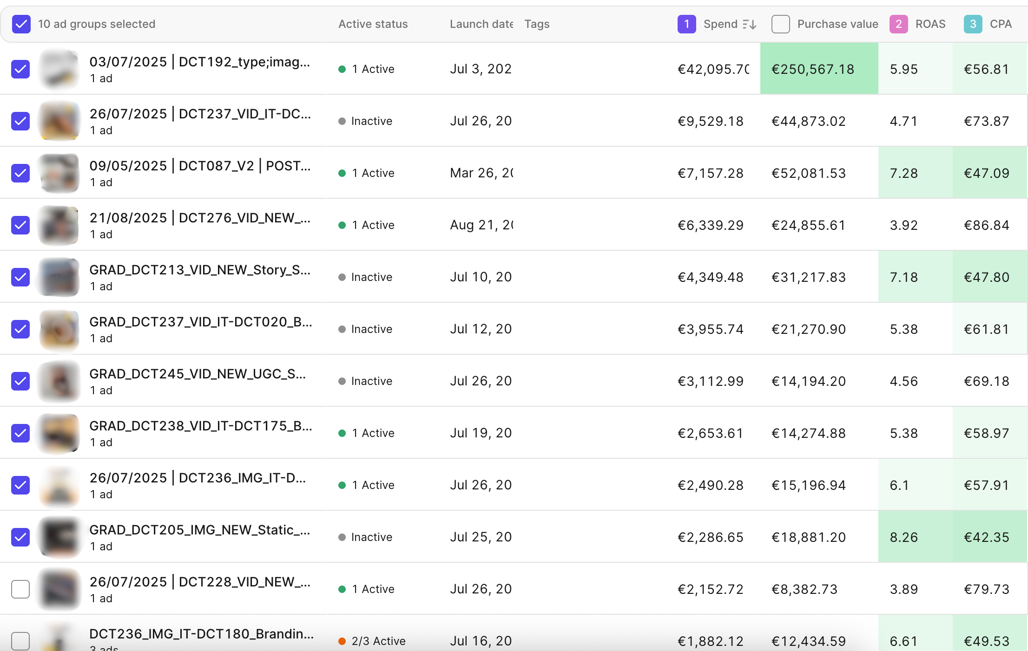Open the GRAD_DCT238_VID_IT-DCT175 ad thumbnail
Screen dimensions: 1028x651
[x=59, y=433]
